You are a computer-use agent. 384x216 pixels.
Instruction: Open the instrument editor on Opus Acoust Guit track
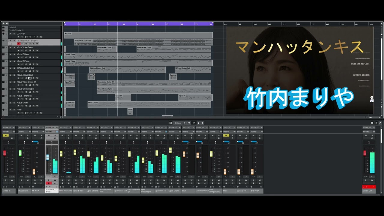(x=30, y=78)
